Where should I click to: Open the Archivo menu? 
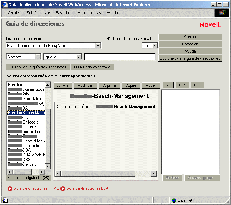click(x=14, y=13)
